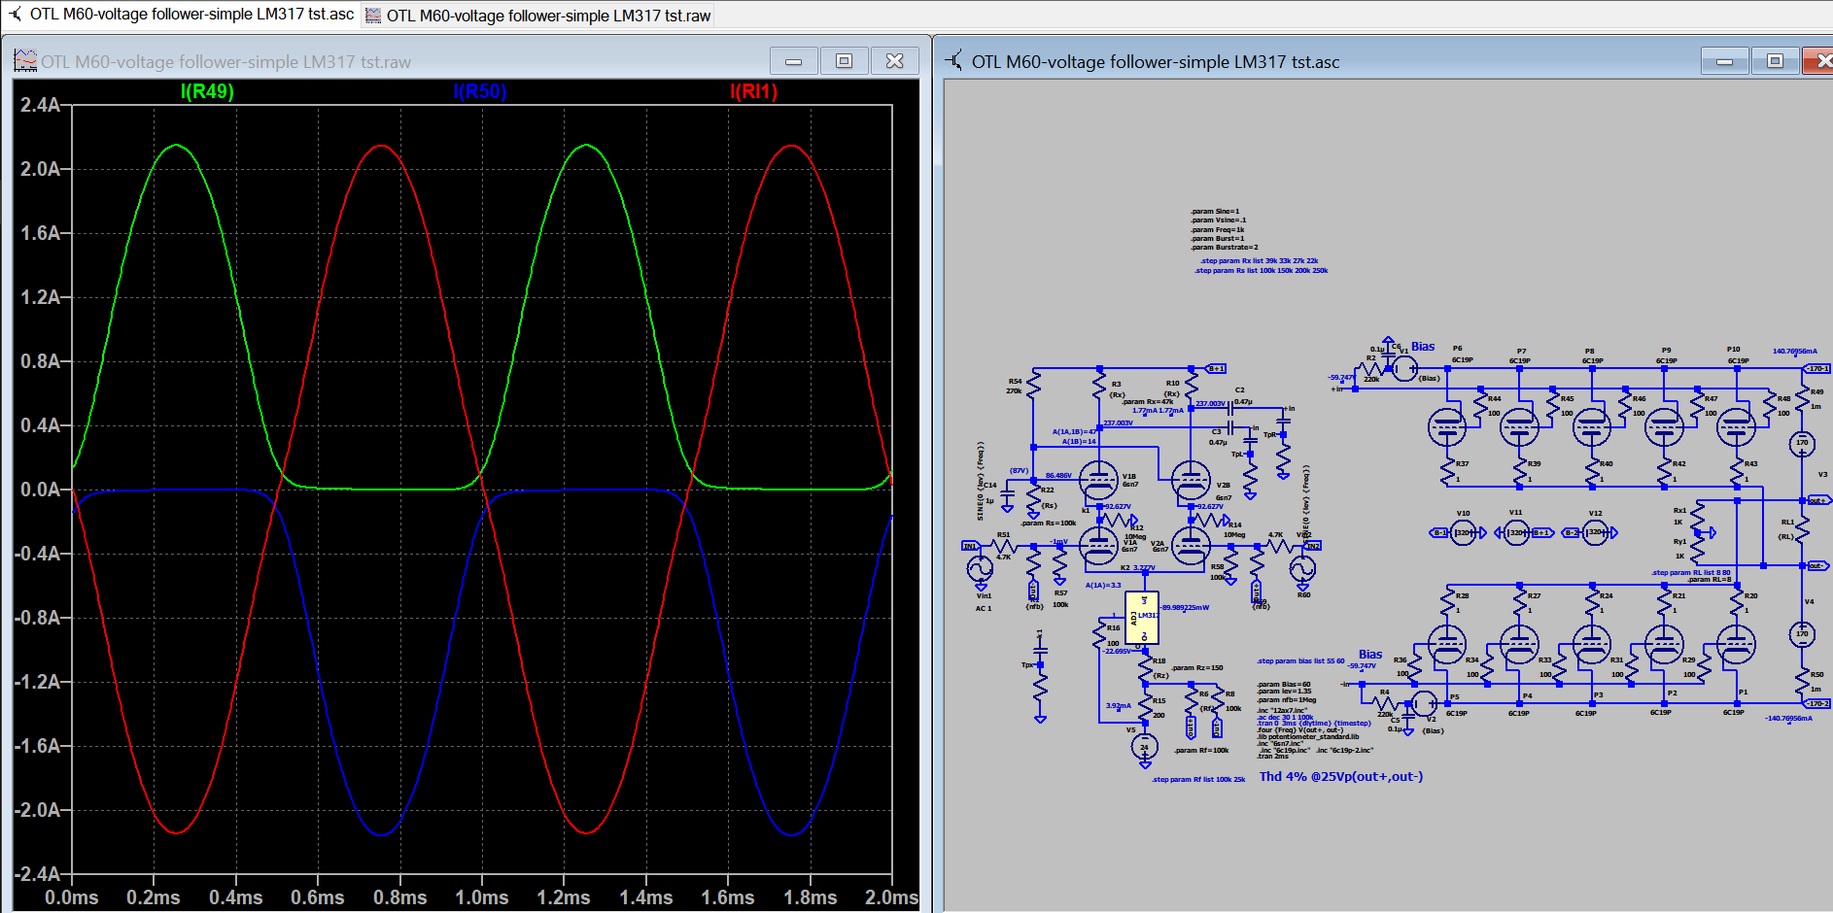The width and height of the screenshot is (1833, 913).
Task: Select the P1 6C19P output tube
Action: (x=1737, y=644)
